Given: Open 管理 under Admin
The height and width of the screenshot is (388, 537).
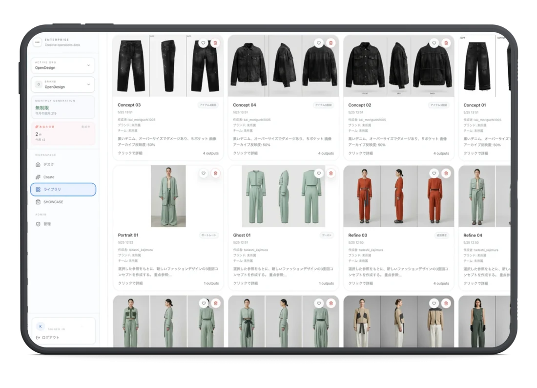Looking at the screenshot, I should tap(63, 224).
